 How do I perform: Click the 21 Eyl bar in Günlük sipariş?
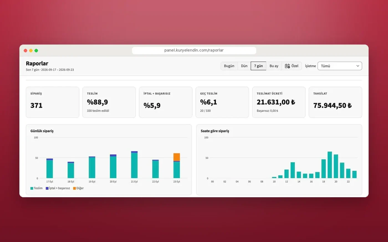134,165
